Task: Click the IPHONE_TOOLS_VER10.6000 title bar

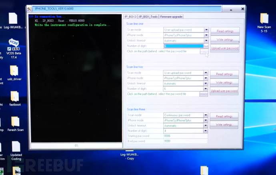Action: tap(127, 9)
